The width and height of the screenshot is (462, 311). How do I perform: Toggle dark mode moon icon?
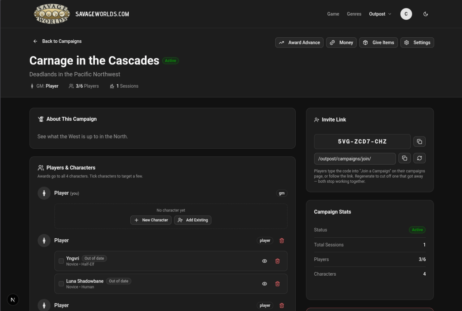(426, 14)
